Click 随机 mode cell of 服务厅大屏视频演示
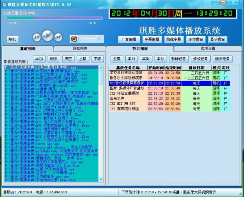244x197 pixels. click(216, 78)
